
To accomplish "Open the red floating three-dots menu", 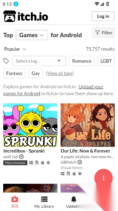I will pyautogui.click(x=103, y=178).
